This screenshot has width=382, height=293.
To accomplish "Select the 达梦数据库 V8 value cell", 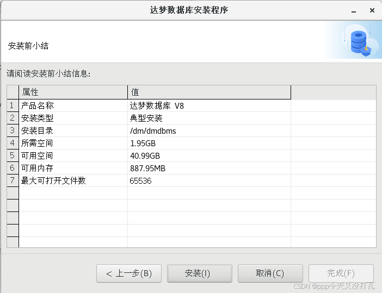I will [x=210, y=105].
